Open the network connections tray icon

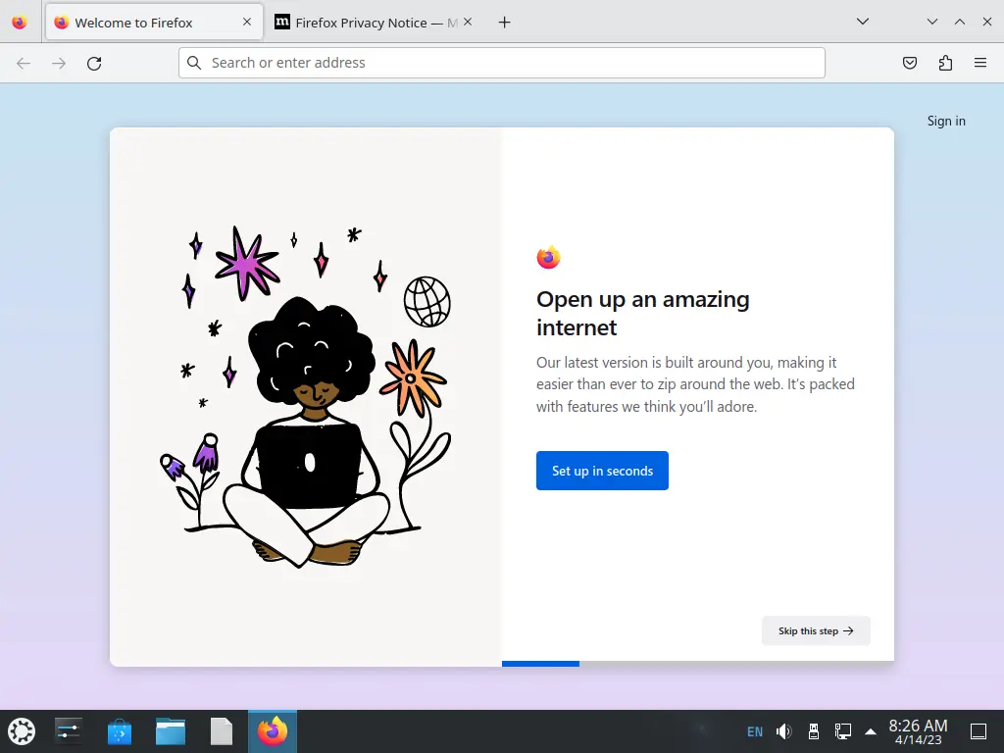click(842, 731)
